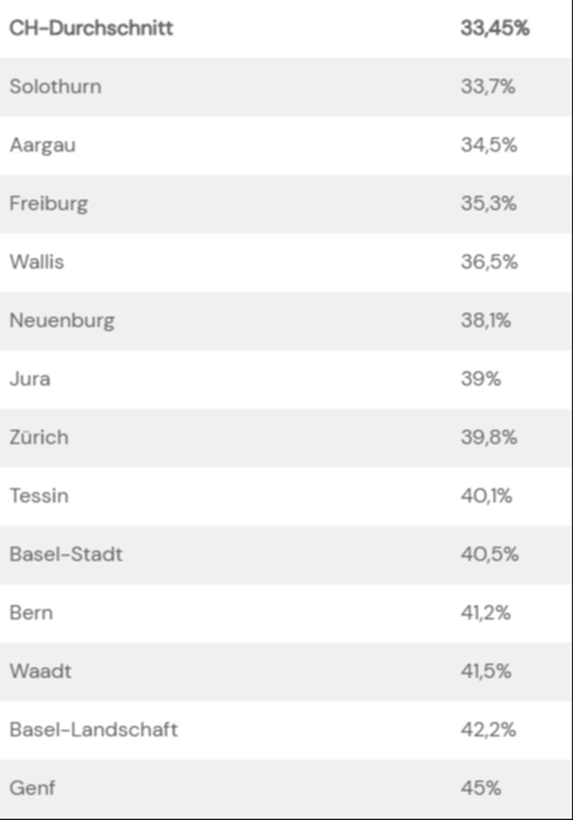Image resolution: width=573 pixels, height=820 pixels.
Task: Select the Neuenburg row label
Action: (62, 320)
